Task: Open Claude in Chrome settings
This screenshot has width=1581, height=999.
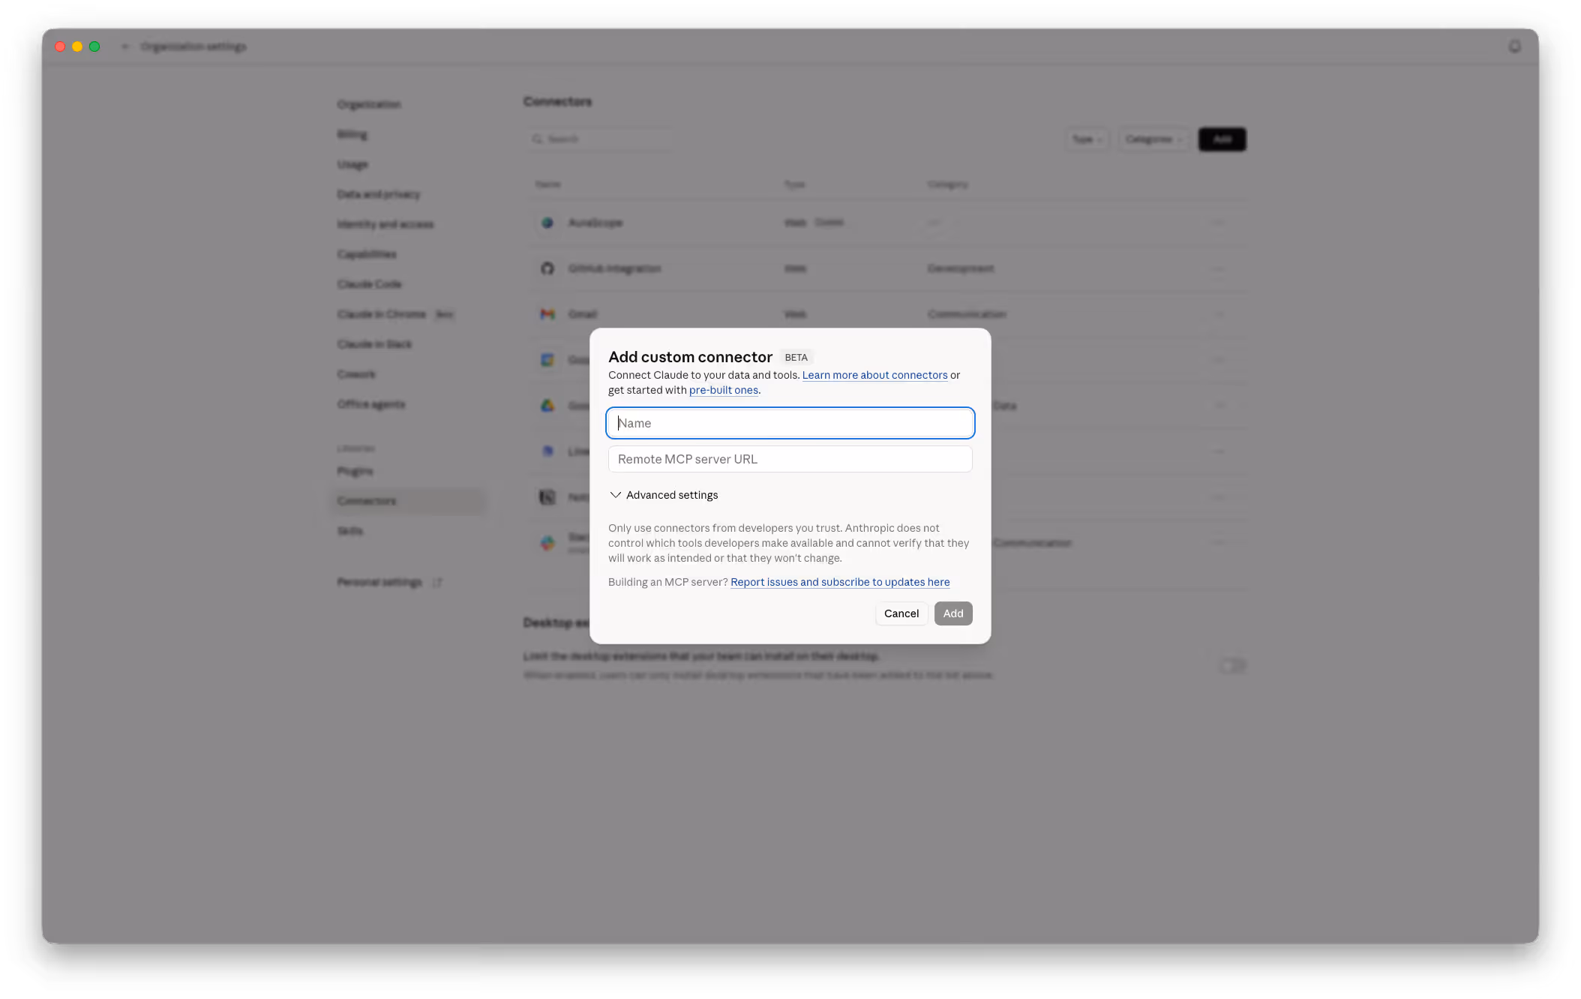Action: pyautogui.click(x=382, y=314)
